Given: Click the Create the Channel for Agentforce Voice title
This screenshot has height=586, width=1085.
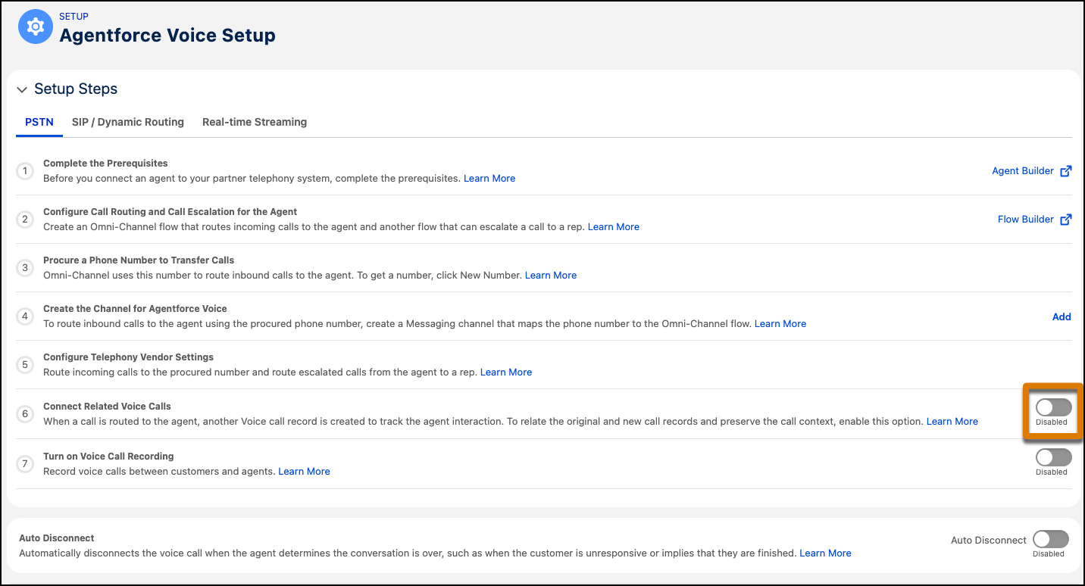Looking at the screenshot, I should point(135,309).
